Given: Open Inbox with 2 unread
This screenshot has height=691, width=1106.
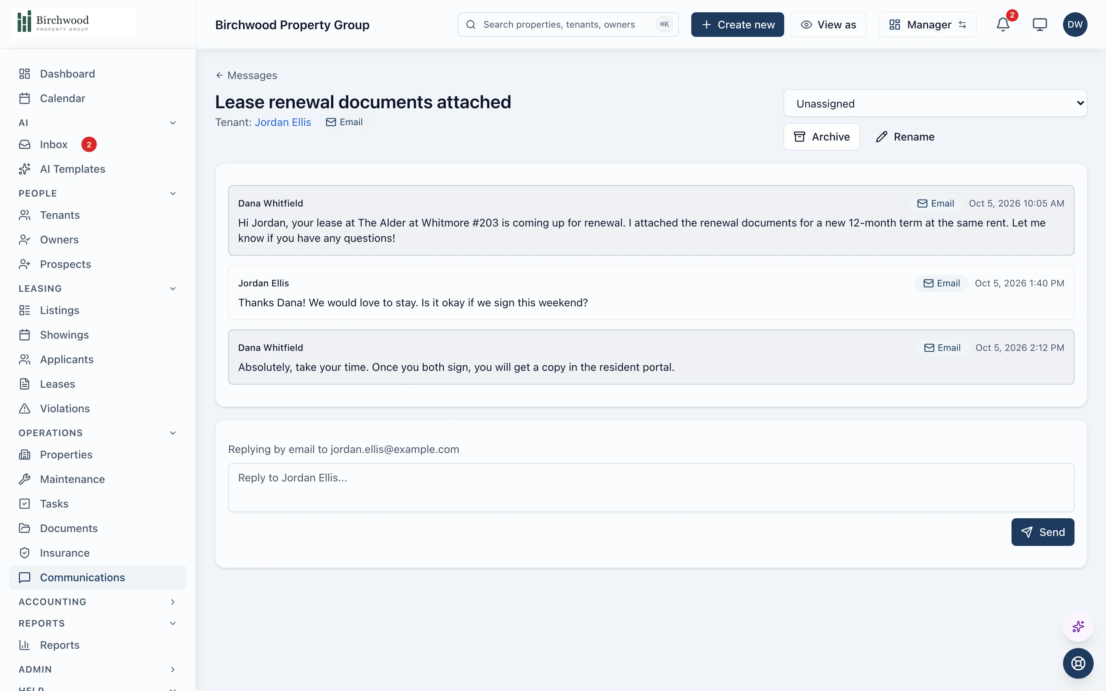Looking at the screenshot, I should coord(98,144).
